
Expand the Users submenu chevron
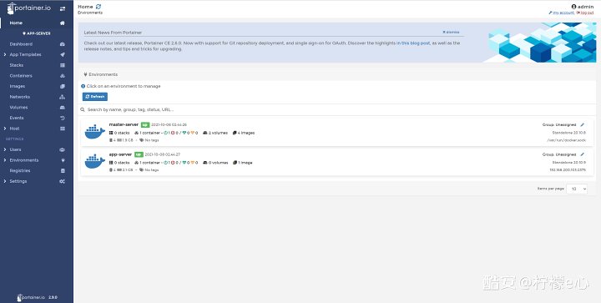[5, 149]
